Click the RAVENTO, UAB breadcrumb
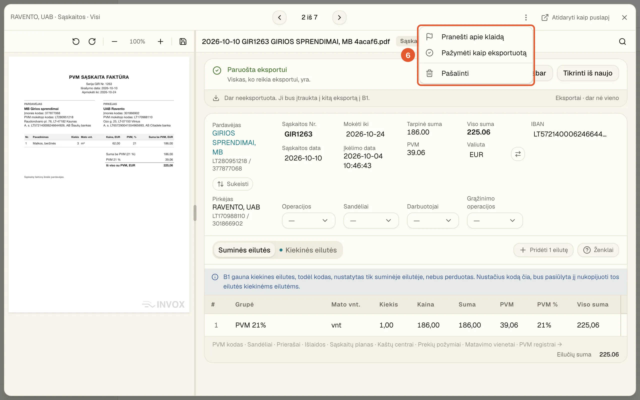Viewport: 640px width, 400px height. pos(32,17)
